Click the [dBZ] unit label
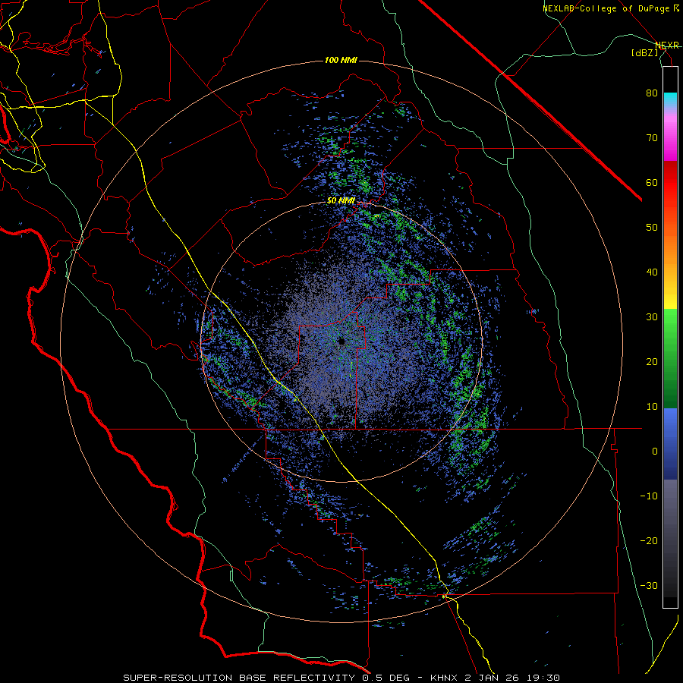Image resolution: width=683 pixels, height=683 pixels. pyautogui.click(x=644, y=53)
